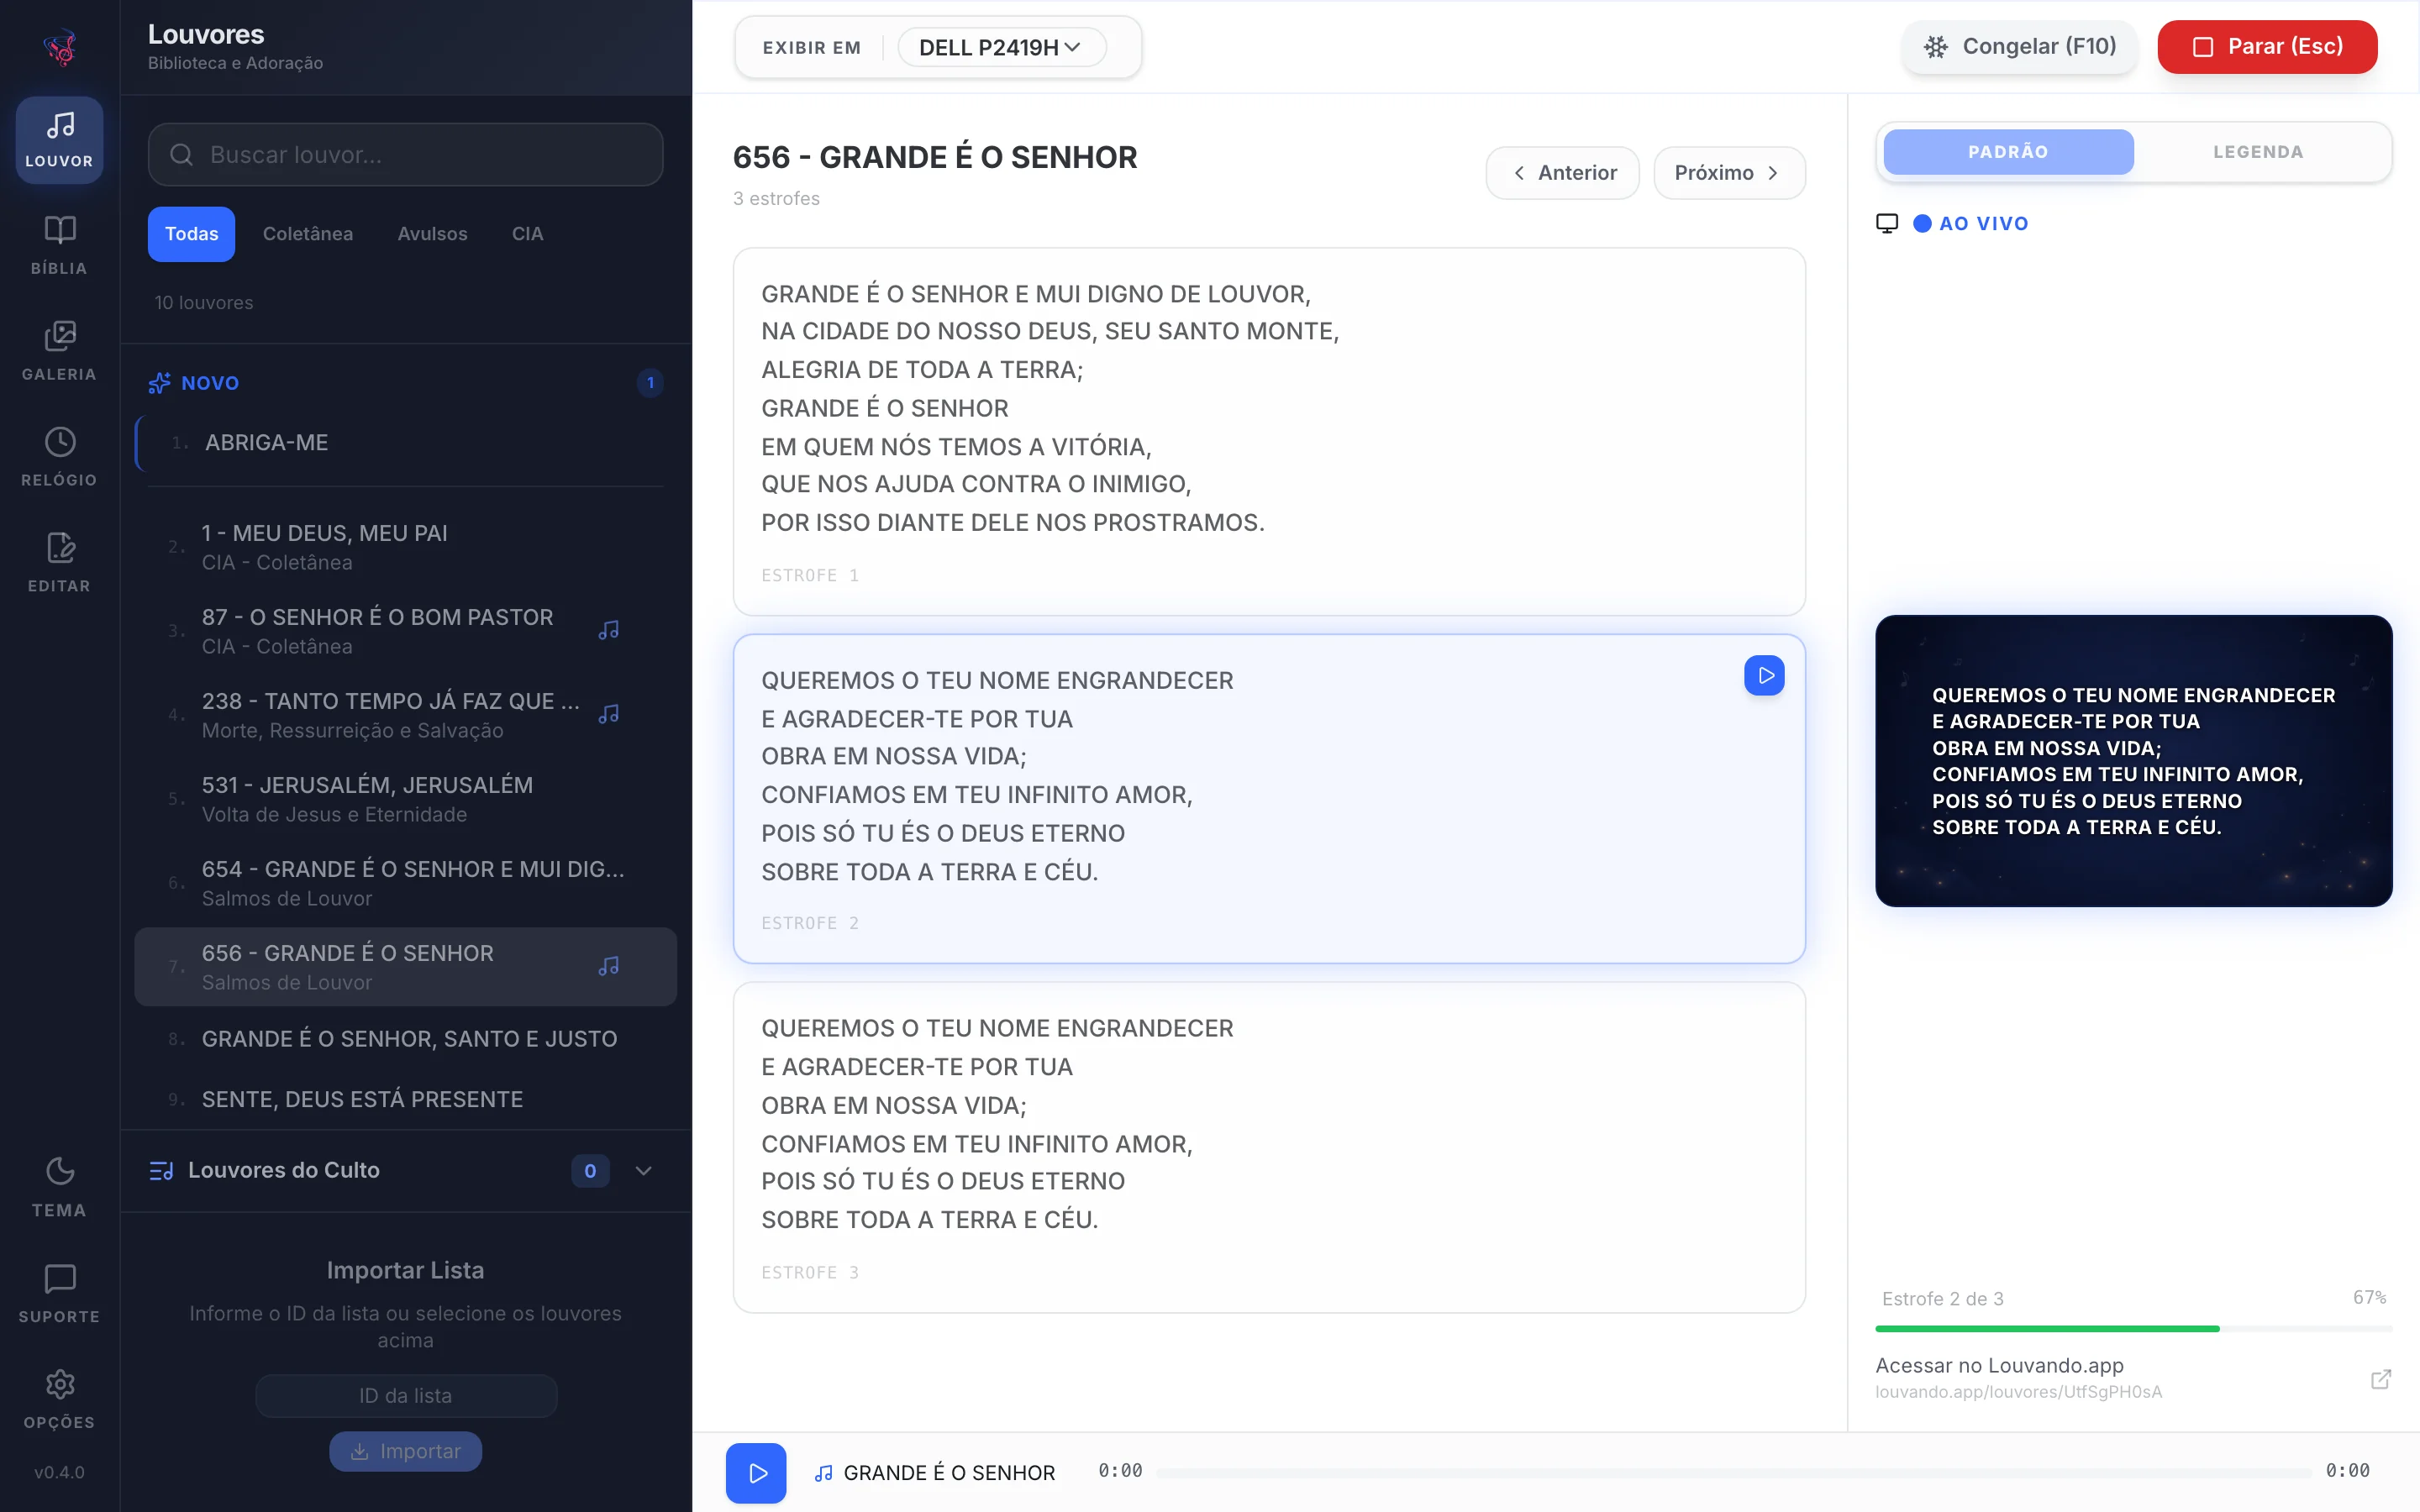2420x1512 pixels.
Task: Open the Relógio clock panel
Action: pyautogui.click(x=59, y=458)
